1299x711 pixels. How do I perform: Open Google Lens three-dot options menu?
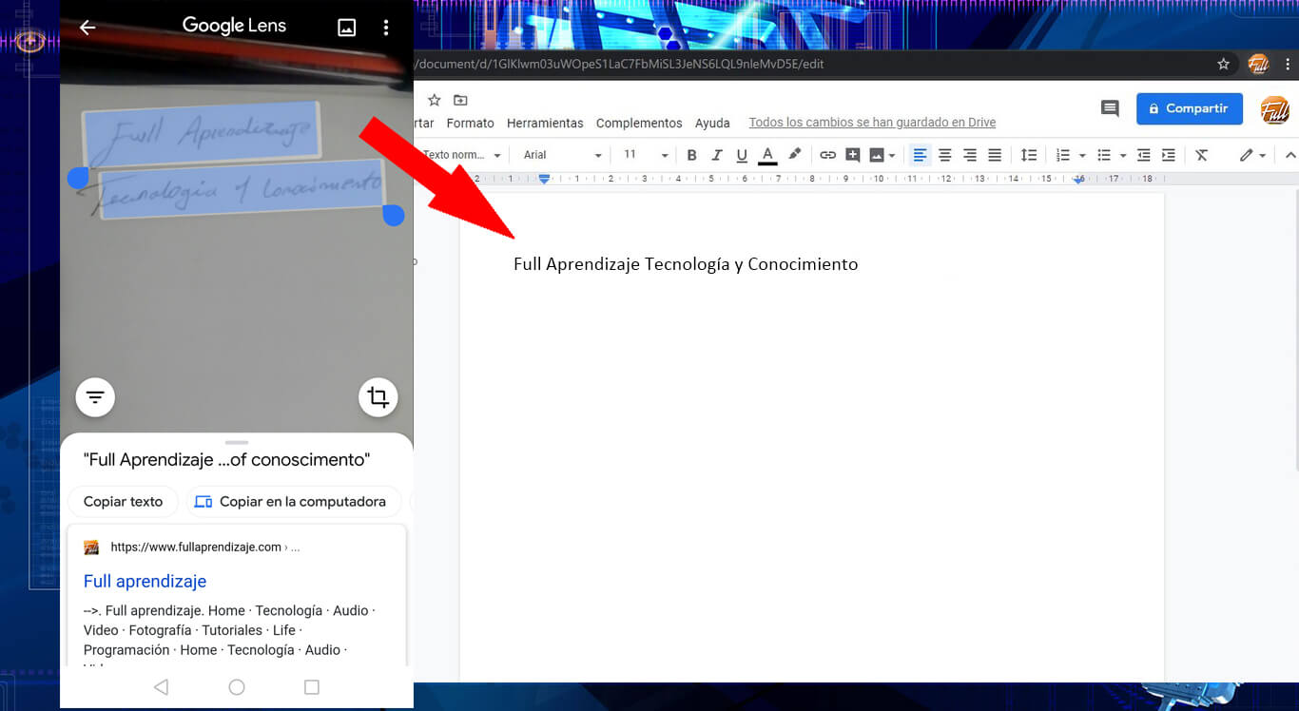coord(386,28)
